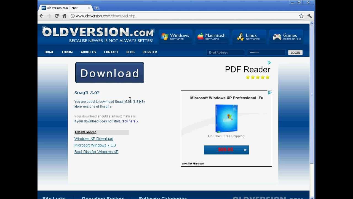353x199 pixels.
Task: Click the LOGIN button
Action: click(295, 53)
